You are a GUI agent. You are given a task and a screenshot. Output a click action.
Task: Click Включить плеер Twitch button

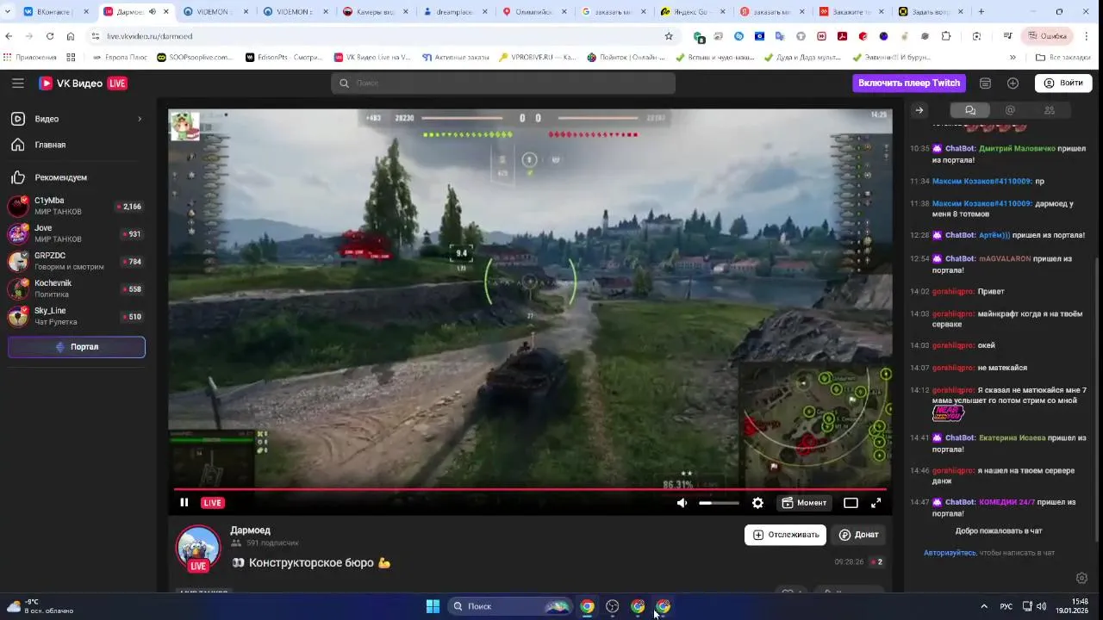pyautogui.click(x=909, y=83)
